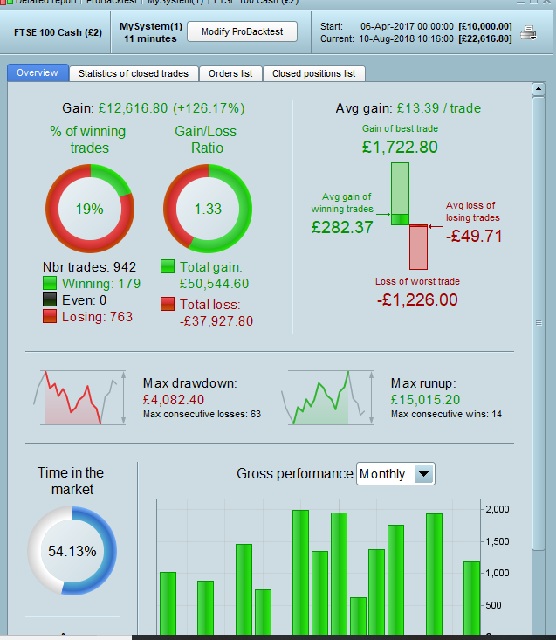The height and width of the screenshot is (640, 556).
Task: Click the total loss value -£37,927.80
Action: point(216,321)
